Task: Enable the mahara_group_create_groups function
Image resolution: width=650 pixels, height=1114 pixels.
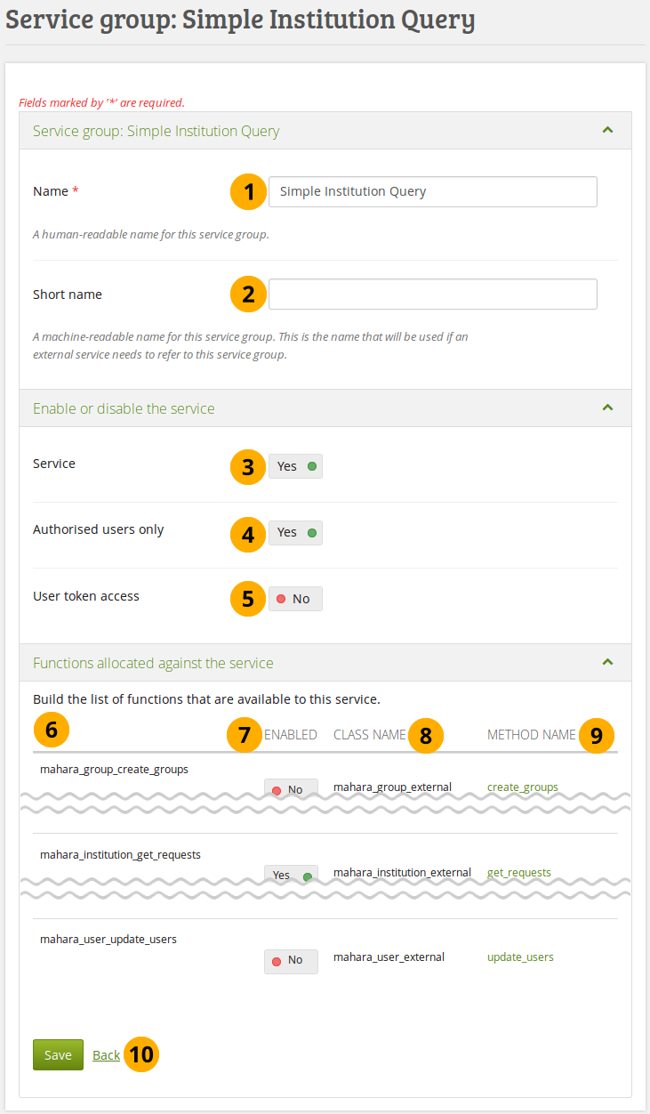Action: pos(291,789)
